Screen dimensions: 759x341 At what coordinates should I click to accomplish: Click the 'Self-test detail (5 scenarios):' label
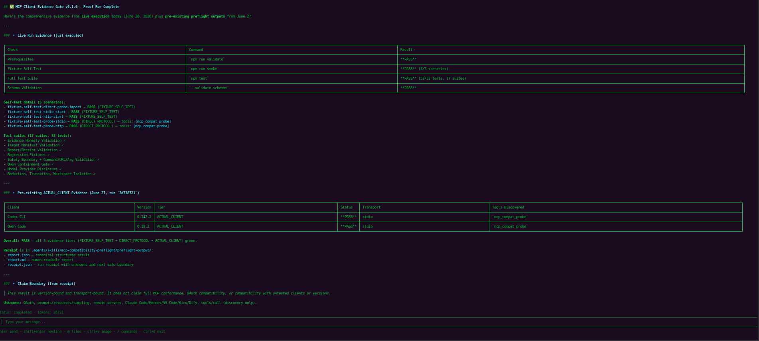click(x=34, y=102)
